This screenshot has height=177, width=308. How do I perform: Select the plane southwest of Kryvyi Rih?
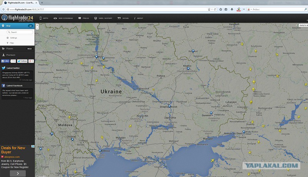point(130,126)
